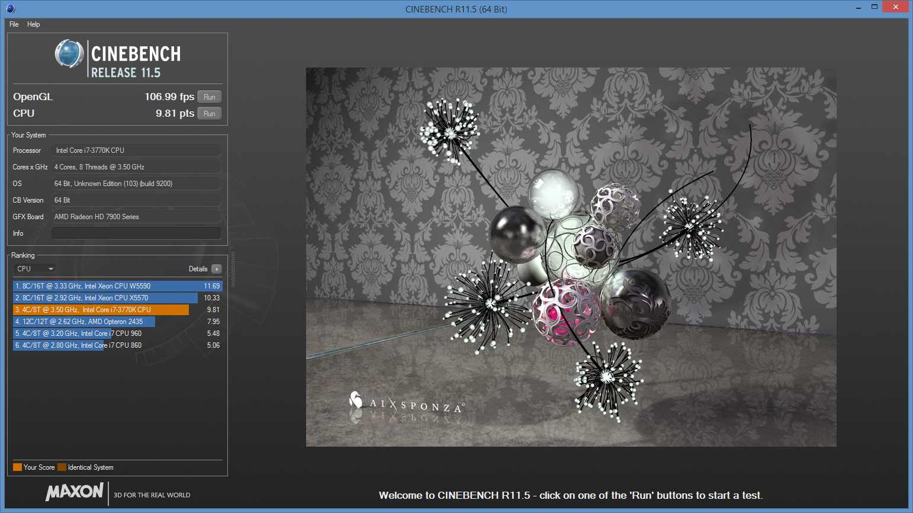Minimize the CINEBENCH window
The height and width of the screenshot is (513, 913).
pyautogui.click(x=859, y=8)
